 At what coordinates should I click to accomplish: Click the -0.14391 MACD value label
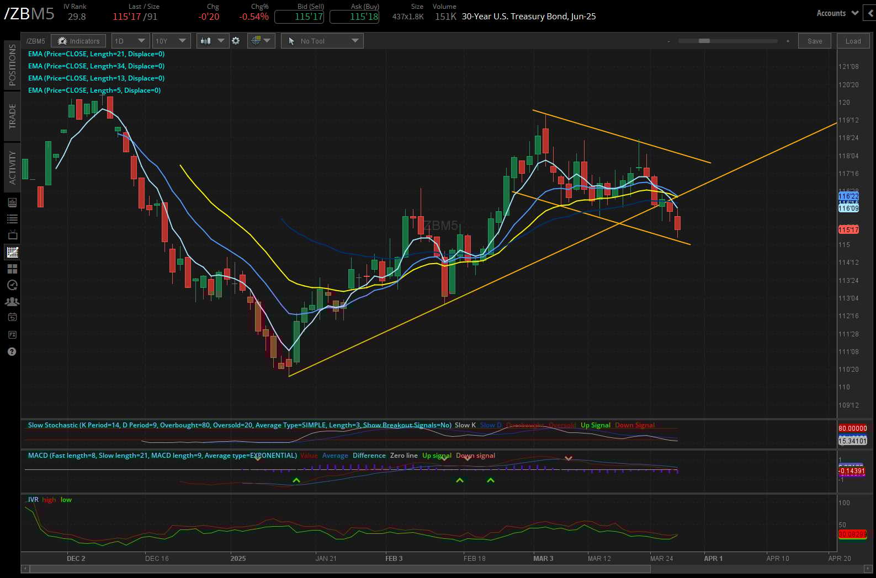(x=852, y=472)
